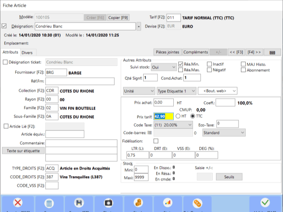Screen dimensions: 283x212
Task: Open the Suivi stock dropdown
Action: 164,67
